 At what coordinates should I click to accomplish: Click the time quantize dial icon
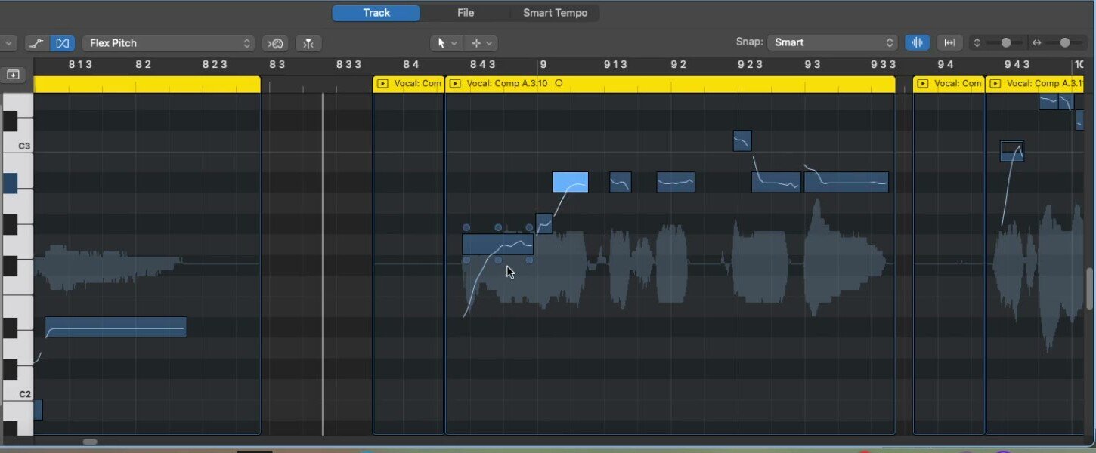276,43
